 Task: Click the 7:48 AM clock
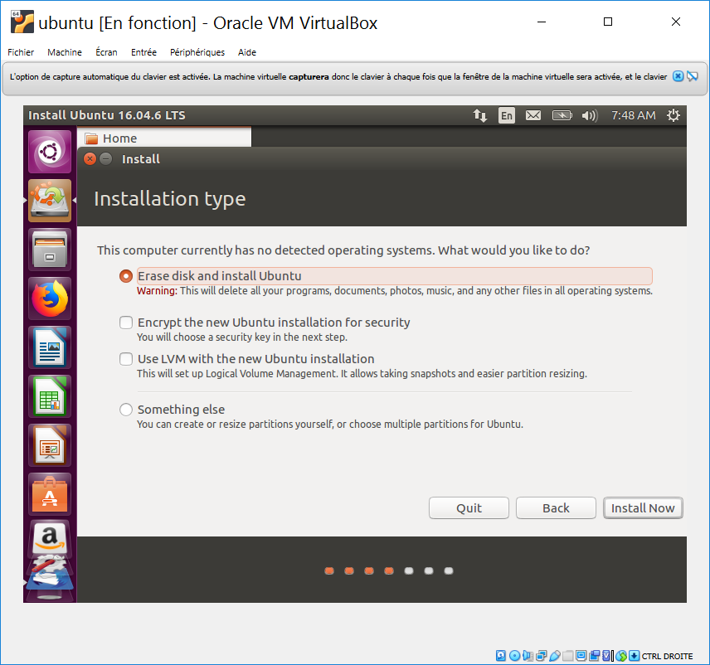[x=634, y=115]
